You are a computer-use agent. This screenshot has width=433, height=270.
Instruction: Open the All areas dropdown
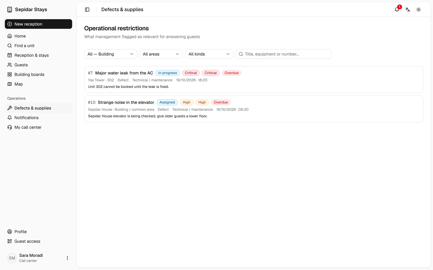click(x=161, y=54)
